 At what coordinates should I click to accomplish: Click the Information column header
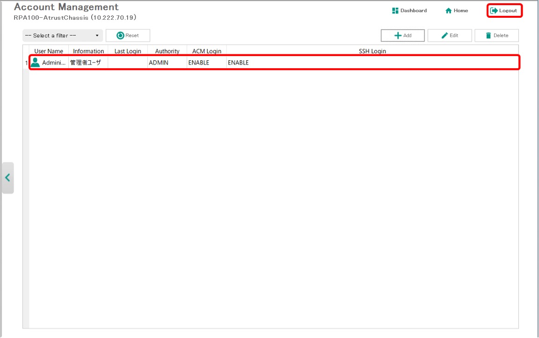(x=88, y=51)
